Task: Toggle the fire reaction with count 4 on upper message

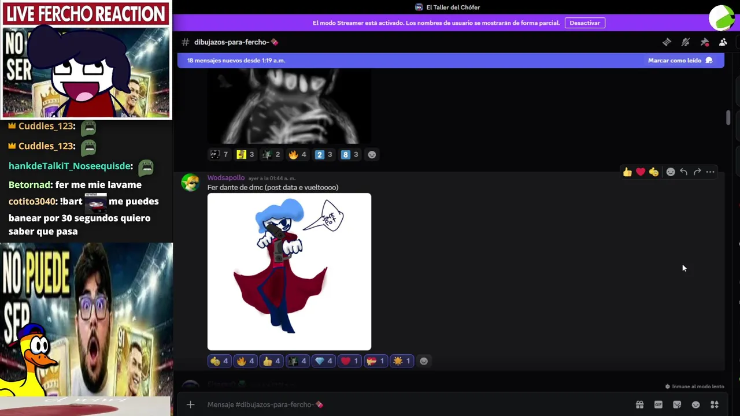Action: pos(297,154)
